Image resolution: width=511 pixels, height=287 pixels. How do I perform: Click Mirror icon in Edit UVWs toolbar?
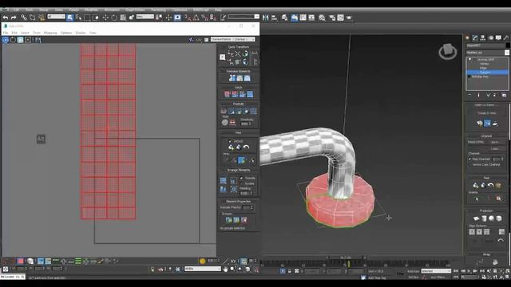[38, 40]
